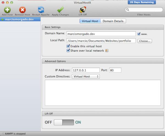Click the Filter Hosts search field
The height and width of the screenshot is (136, 165).
[144, 10]
